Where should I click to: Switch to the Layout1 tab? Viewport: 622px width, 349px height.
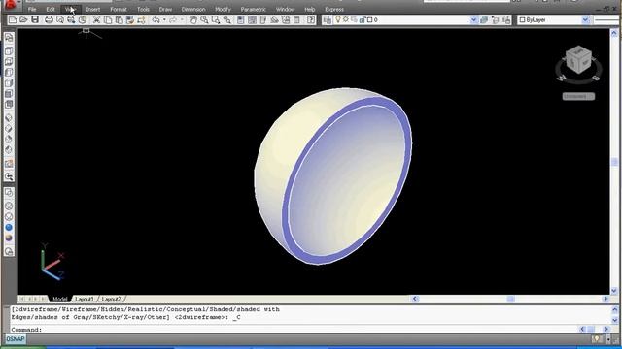coord(85,299)
